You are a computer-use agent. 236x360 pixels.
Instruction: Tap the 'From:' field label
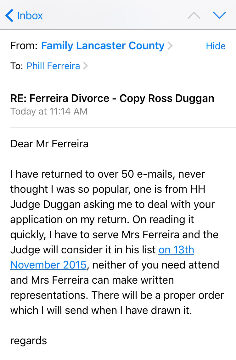tap(24, 46)
